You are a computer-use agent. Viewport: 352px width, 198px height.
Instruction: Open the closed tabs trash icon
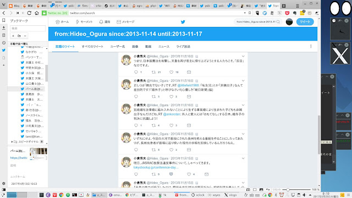tap(298, 6)
